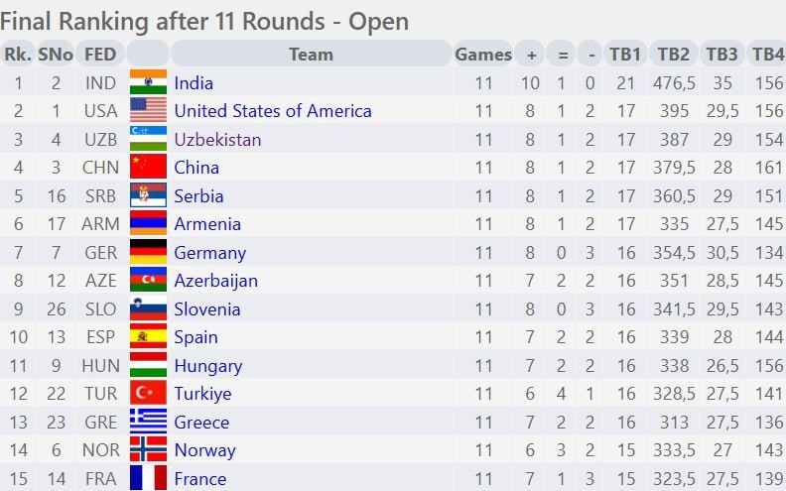786x491 pixels.
Task: Click the Greece flag icon
Action: tap(148, 423)
